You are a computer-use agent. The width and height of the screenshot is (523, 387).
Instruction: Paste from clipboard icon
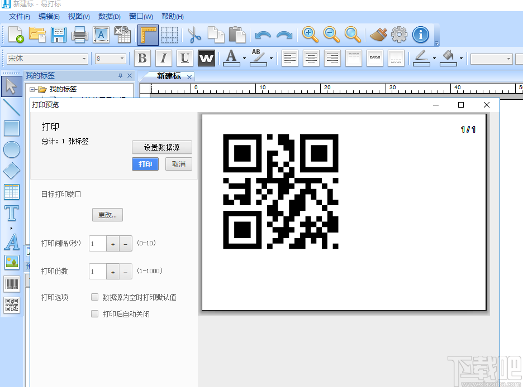click(x=237, y=35)
